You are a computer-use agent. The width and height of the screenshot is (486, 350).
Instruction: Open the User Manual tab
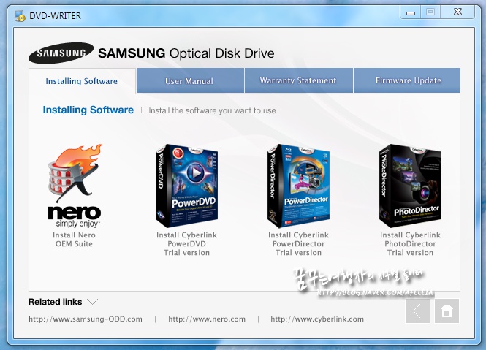[190, 81]
